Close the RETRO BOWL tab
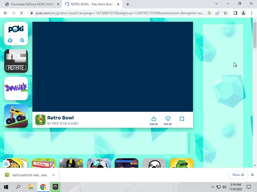 (x=118, y=4)
